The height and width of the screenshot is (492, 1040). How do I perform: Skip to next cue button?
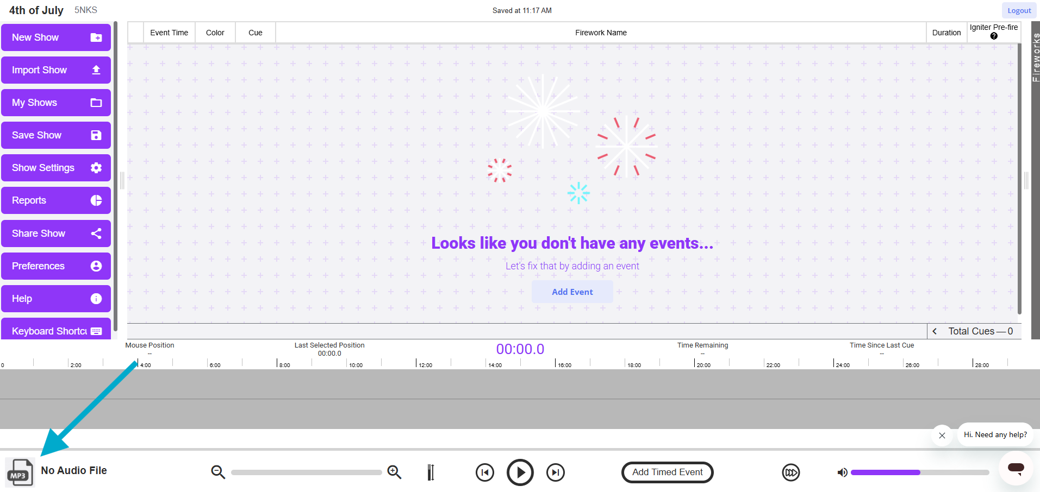point(555,472)
